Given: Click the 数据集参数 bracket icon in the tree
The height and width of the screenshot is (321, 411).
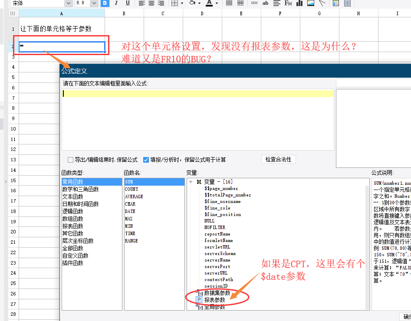Looking at the screenshot, I should click(200, 293).
